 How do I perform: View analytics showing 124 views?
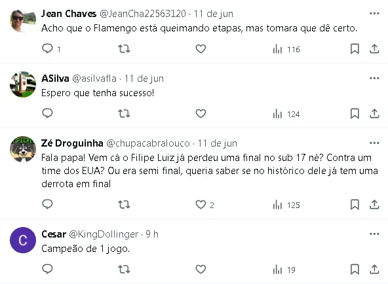(x=286, y=114)
